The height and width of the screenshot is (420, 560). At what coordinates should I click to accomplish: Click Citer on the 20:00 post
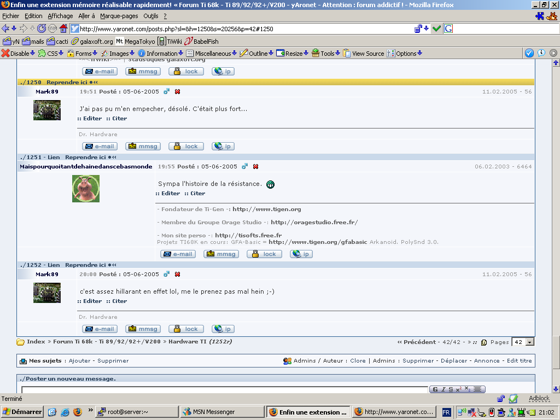[120, 301]
